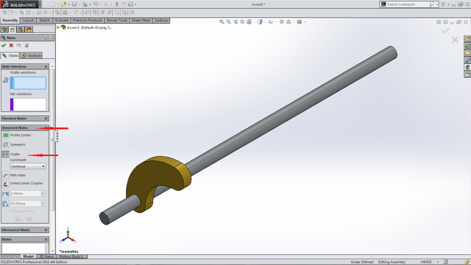The image size is (471, 265).
Task: Open the Constraint dropdown showing Centered
Action: [28, 166]
